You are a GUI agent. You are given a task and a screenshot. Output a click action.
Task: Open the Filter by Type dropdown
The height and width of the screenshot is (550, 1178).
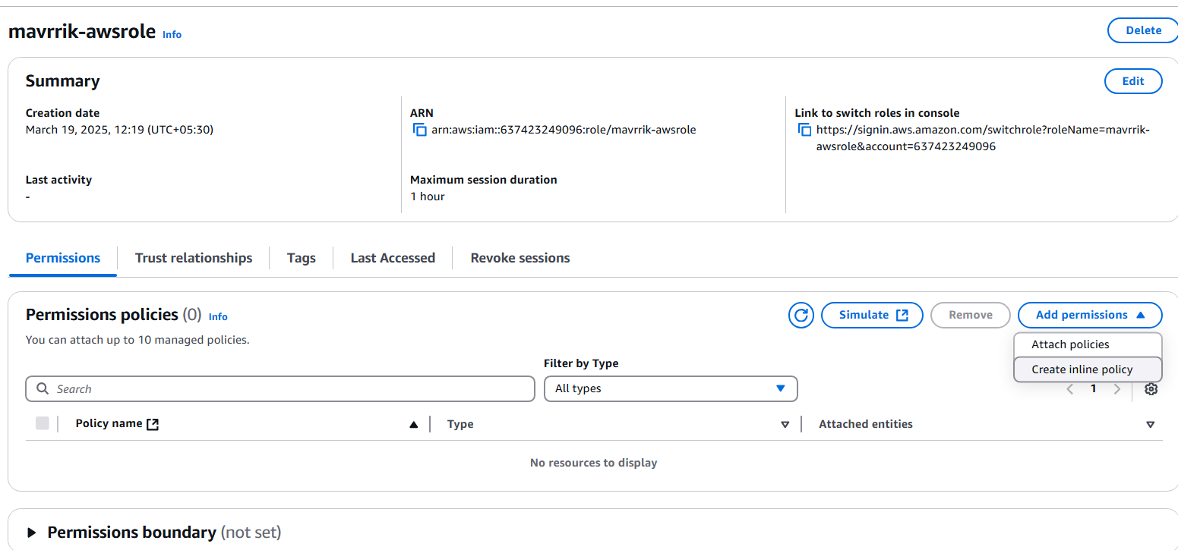[671, 388]
